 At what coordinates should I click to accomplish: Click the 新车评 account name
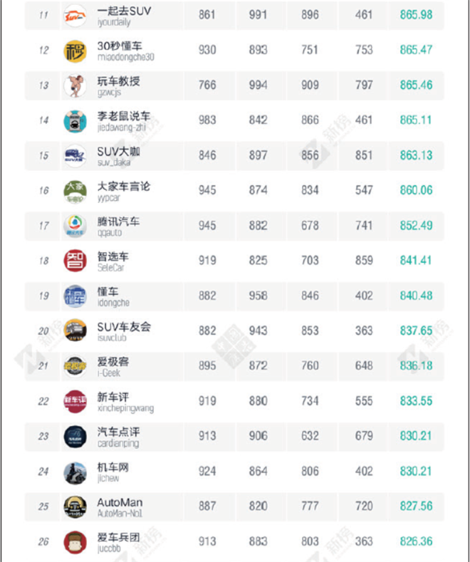(113, 397)
